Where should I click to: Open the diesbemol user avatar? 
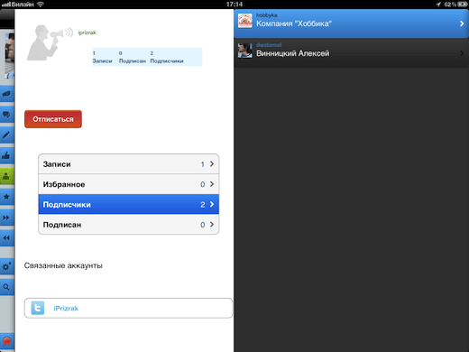(x=245, y=51)
